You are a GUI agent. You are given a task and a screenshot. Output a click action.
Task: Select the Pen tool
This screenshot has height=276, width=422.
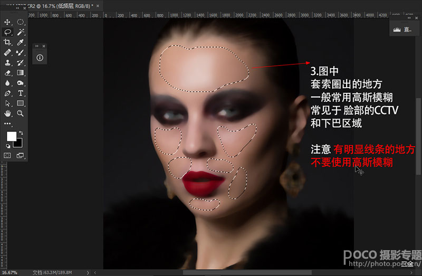pos(7,93)
